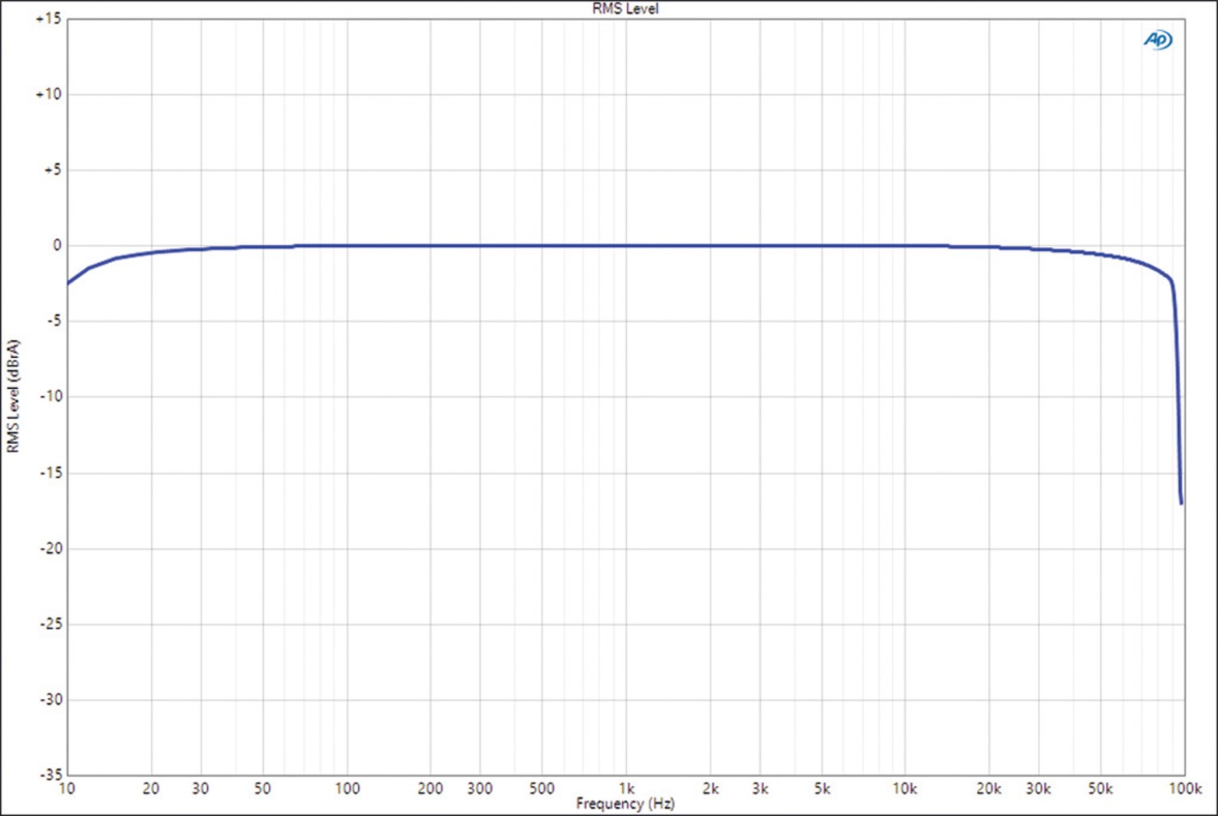
Task: Click the 0 tick label on the Y axis
Action: [x=56, y=245]
